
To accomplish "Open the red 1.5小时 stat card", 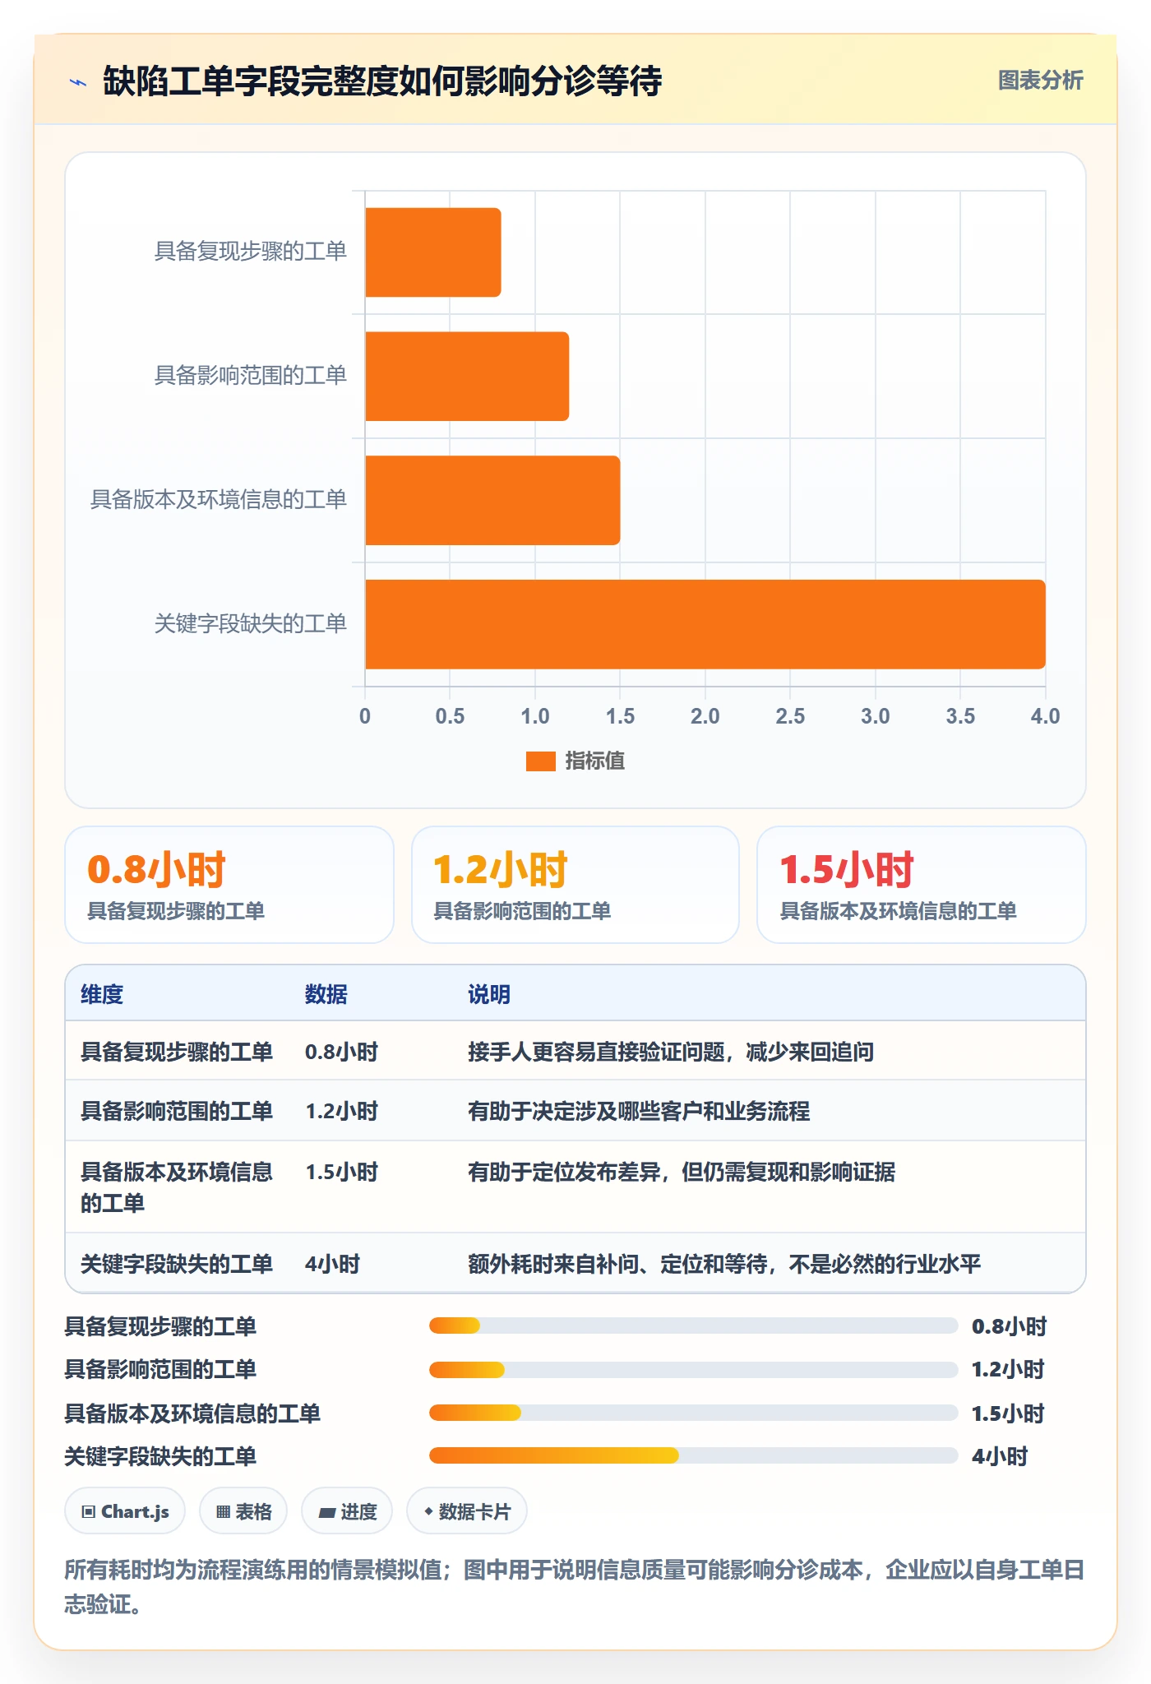I will pyautogui.click(x=922, y=885).
